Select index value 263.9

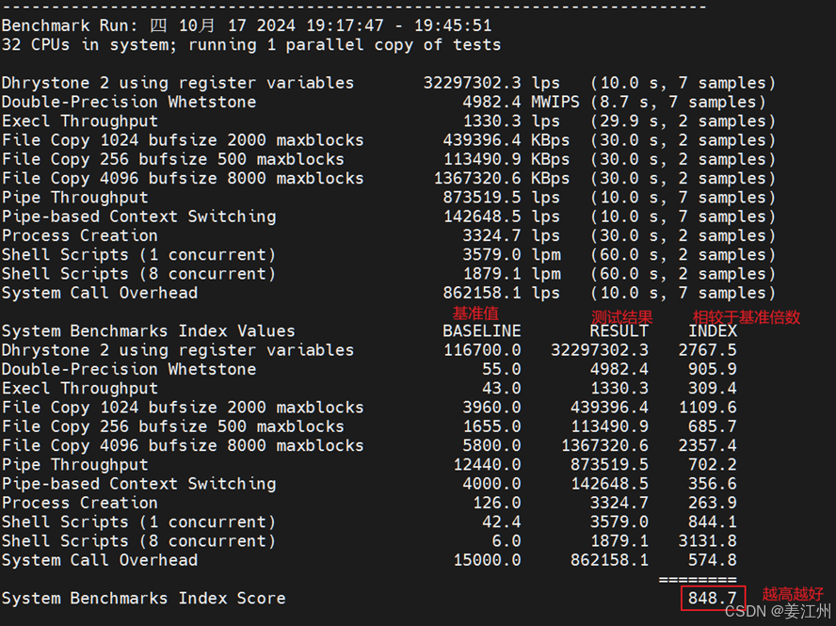pyautogui.click(x=713, y=504)
